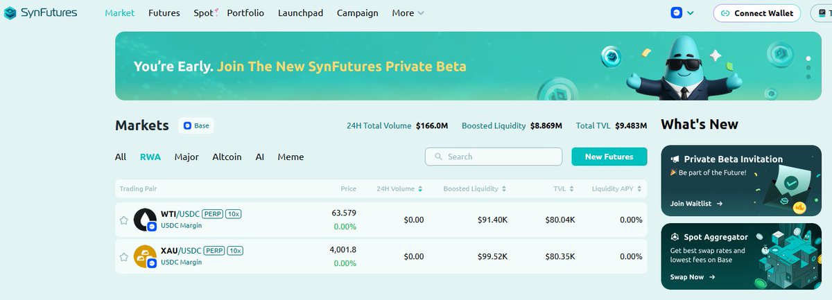Click the XAU boosted liquidity $99.52K

point(492,256)
